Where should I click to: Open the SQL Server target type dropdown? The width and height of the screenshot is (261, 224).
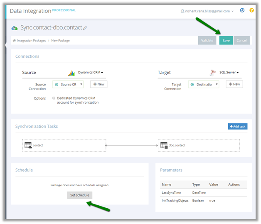coord(229,73)
